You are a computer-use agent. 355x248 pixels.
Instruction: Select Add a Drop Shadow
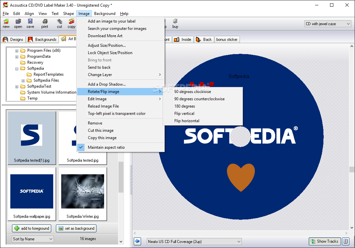[121, 84]
